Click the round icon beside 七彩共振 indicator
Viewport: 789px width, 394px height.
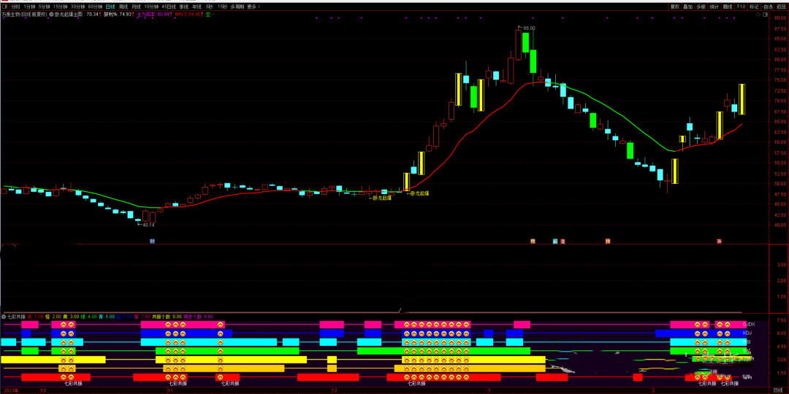[x=4, y=317]
